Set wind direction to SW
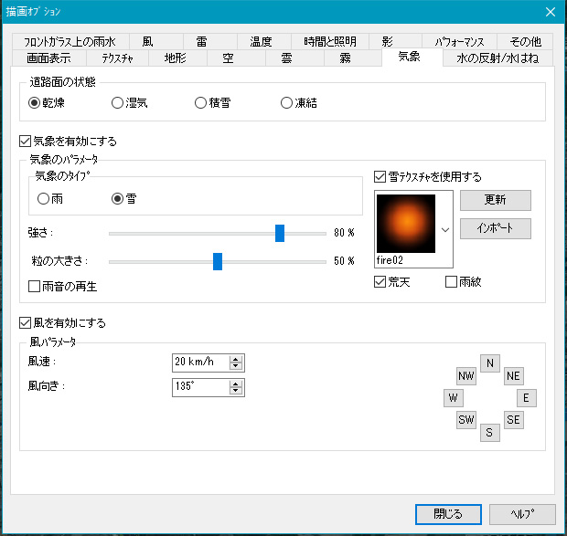Viewport: 567px width, 536px height. (466, 420)
